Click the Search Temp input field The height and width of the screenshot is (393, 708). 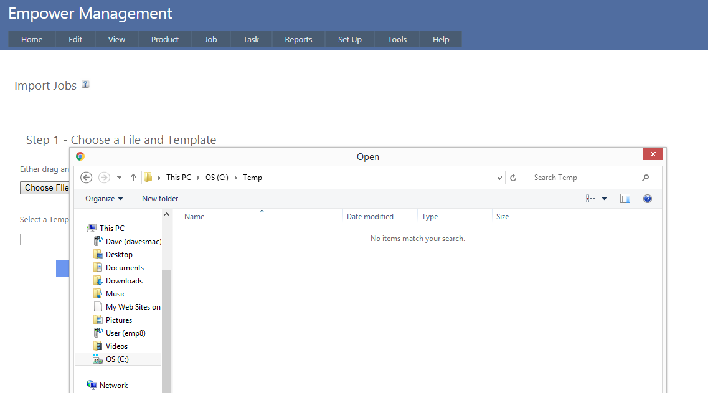coord(584,178)
